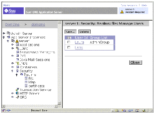Image resolution: width=155 pixels, height=114 pixels.
Task: Expand the JDBC node
Action: click(12, 48)
